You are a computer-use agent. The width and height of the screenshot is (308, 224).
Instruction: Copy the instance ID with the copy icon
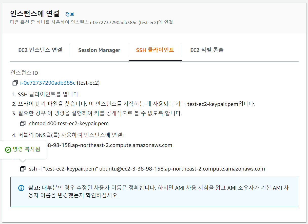[x=15, y=83]
